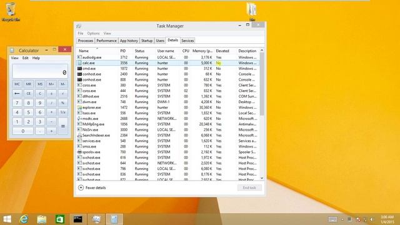Click the process list vertical scrollbar thumb
The height and width of the screenshot is (225, 400).
click(x=262, y=84)
